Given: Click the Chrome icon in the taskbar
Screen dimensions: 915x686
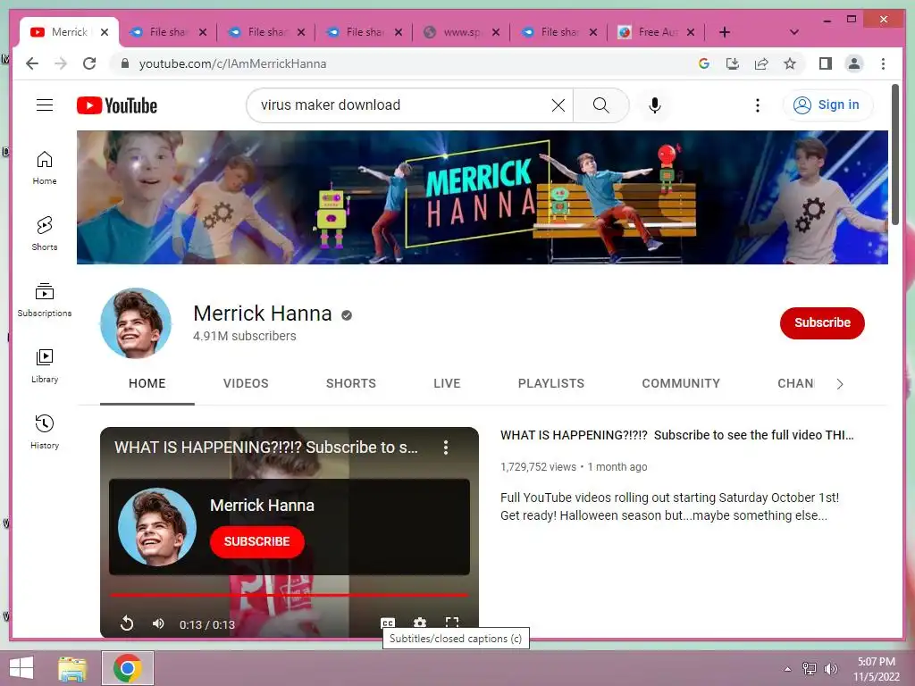Looking at the screenshot, I should pyautogui.click(x=128, y=668).
